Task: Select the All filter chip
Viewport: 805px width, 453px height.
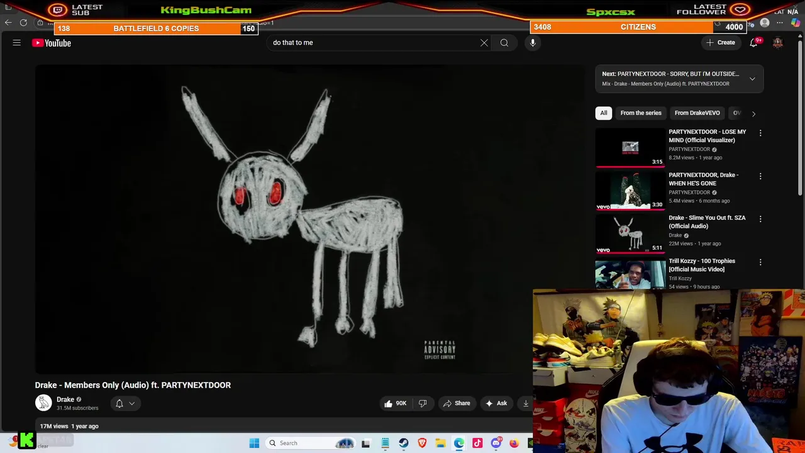Action: (x=604, y=113)
